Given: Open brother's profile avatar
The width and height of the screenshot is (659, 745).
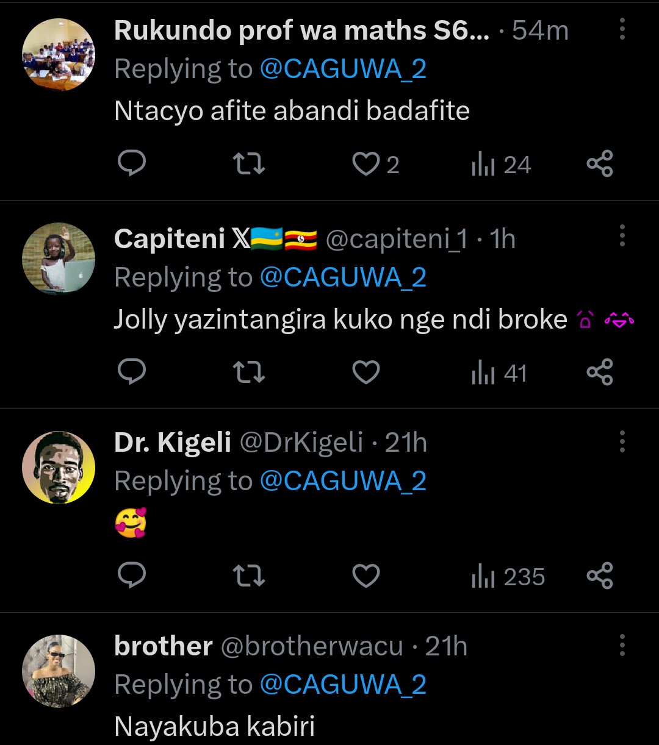Looking at the screenshot, I should (59, 671).
